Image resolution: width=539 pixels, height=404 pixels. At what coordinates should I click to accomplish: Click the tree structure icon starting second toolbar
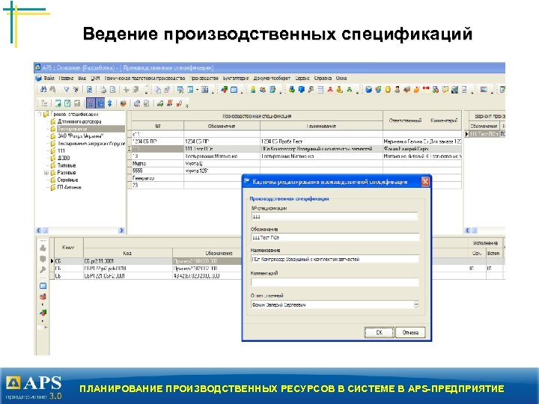tap(44, 103)
